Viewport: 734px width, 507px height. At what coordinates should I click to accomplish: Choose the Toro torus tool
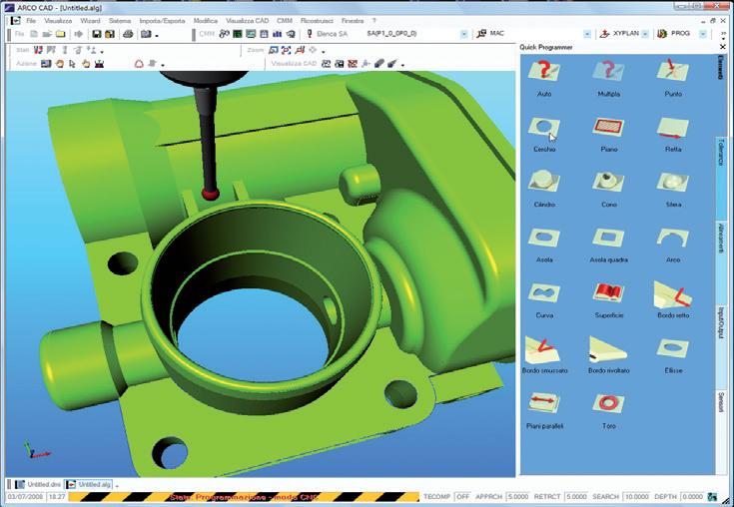coord(608,410)
